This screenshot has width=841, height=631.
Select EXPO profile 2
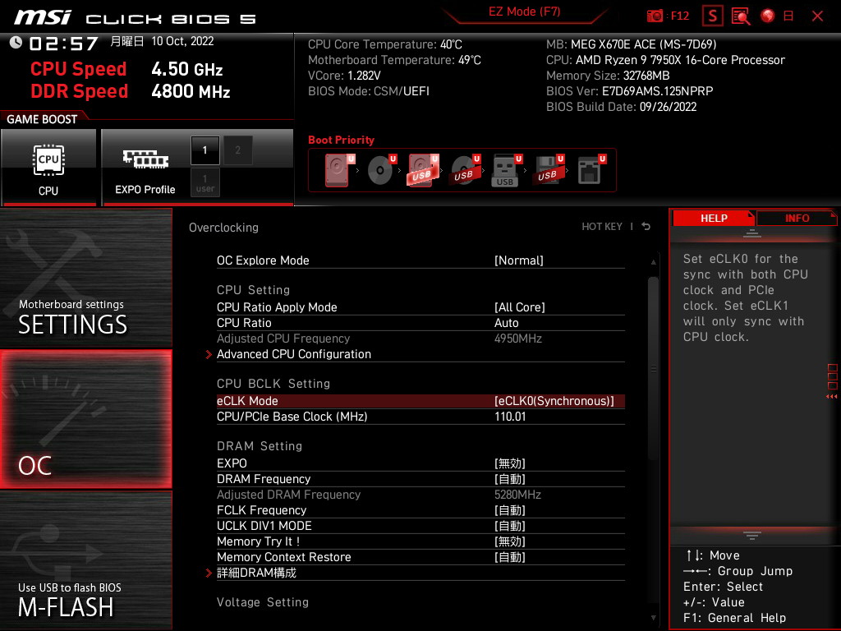237,150
